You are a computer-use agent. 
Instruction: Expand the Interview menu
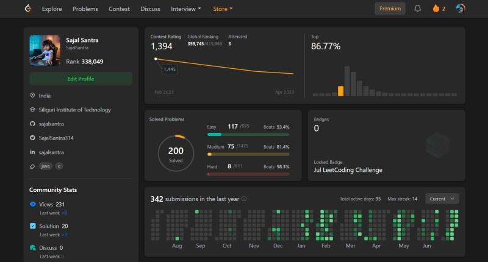coord(186,9)
